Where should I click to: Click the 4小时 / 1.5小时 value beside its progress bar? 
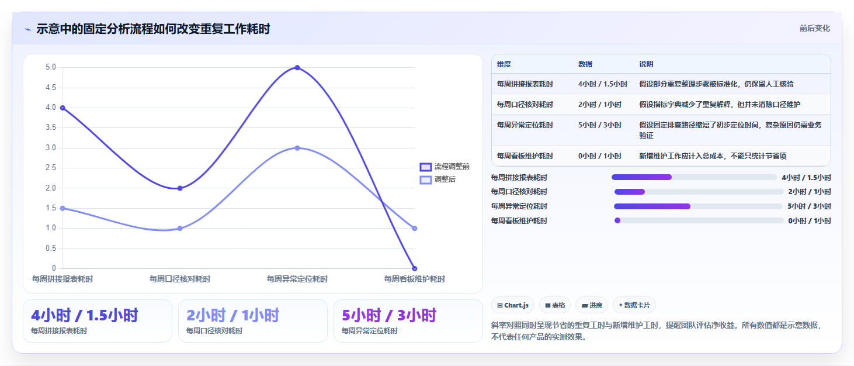pyautogui.click(x=806, y=177)
